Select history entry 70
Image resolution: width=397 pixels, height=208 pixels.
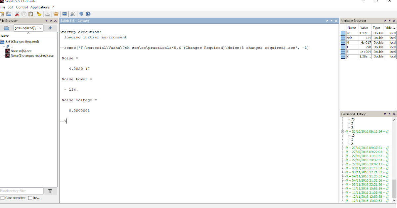tap(353, 119)
